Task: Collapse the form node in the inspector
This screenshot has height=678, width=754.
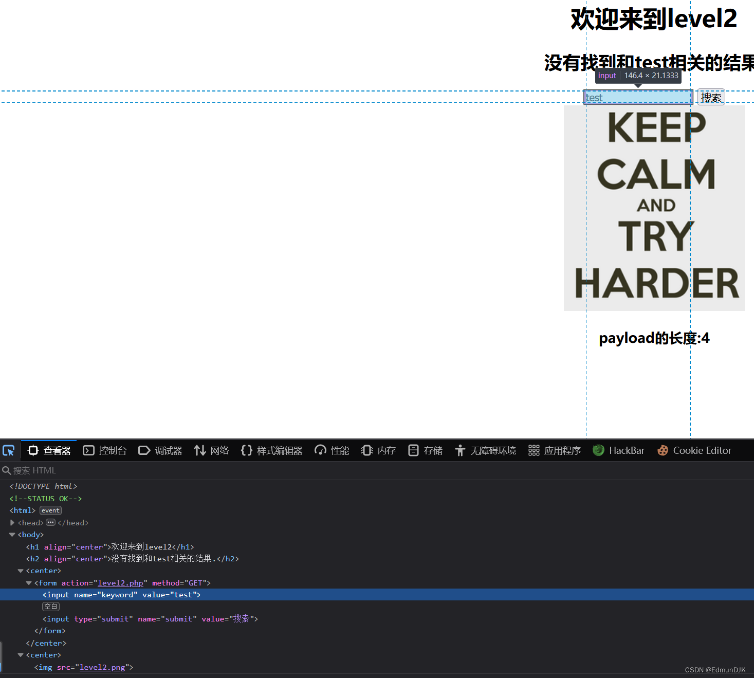Action: tap(28, 583)
